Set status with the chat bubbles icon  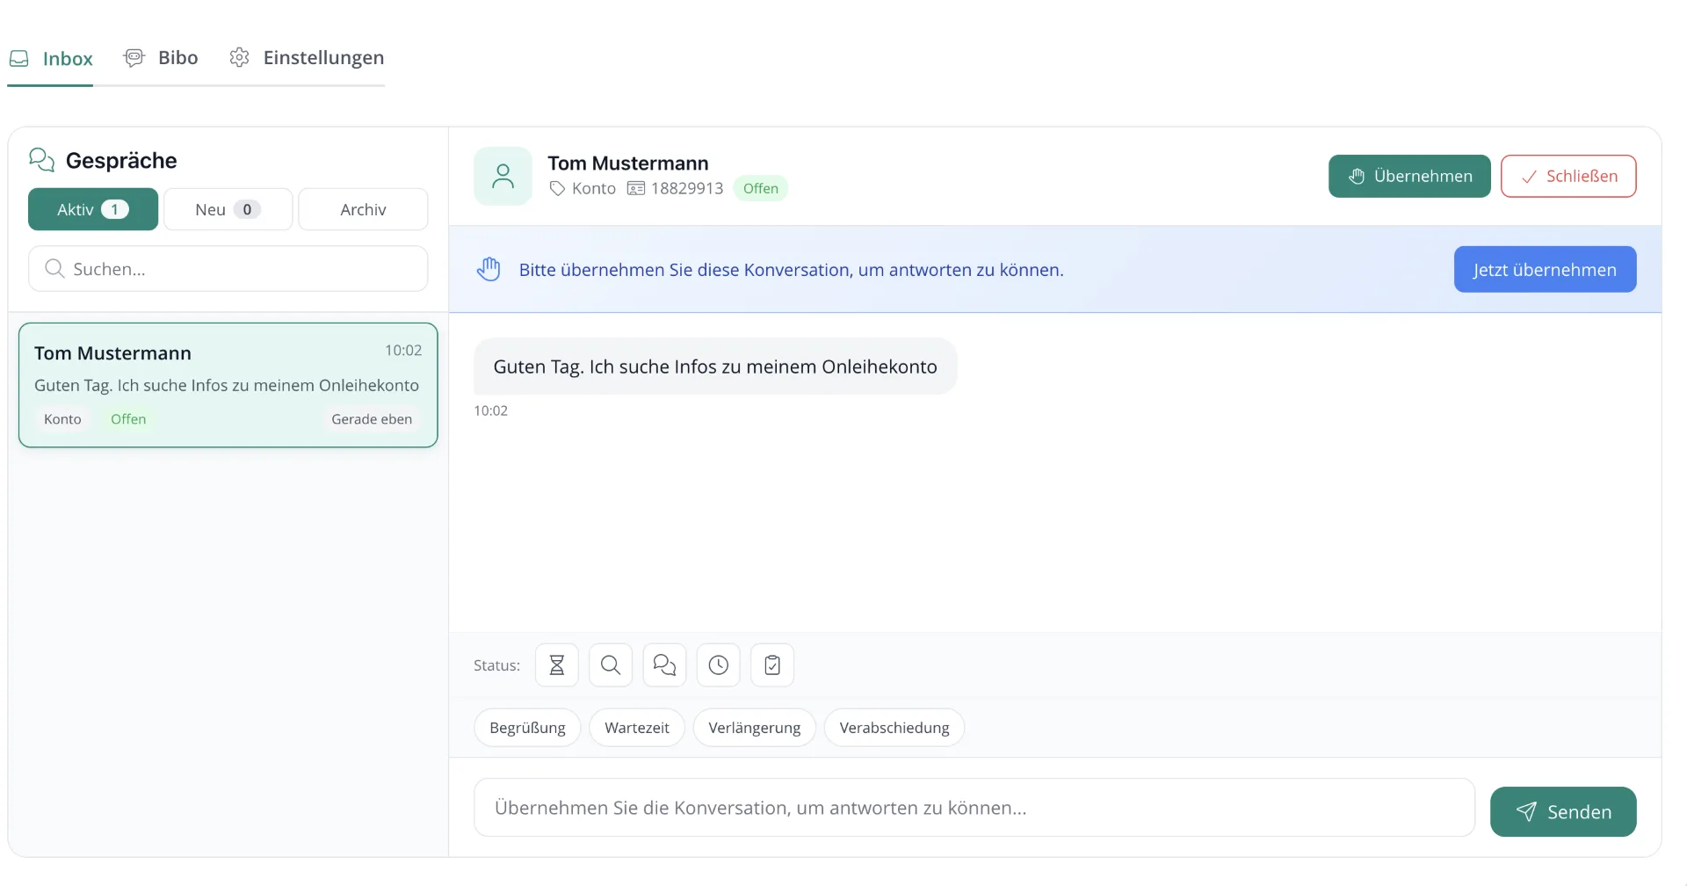click(x=664, y=665)
